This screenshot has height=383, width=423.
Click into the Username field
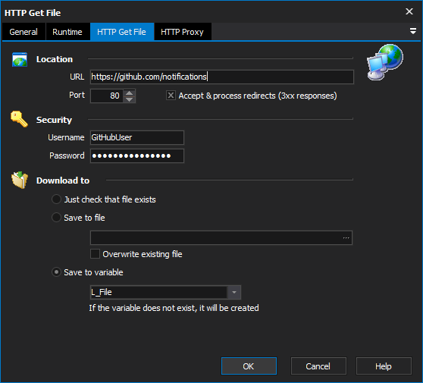pos(137,137)
